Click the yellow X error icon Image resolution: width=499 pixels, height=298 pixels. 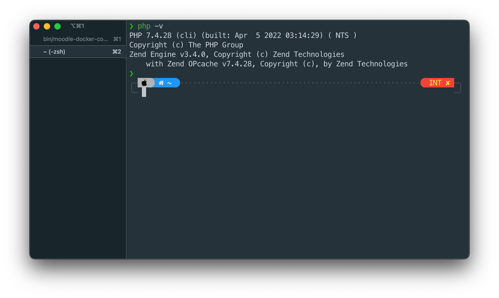click(448, 83)
